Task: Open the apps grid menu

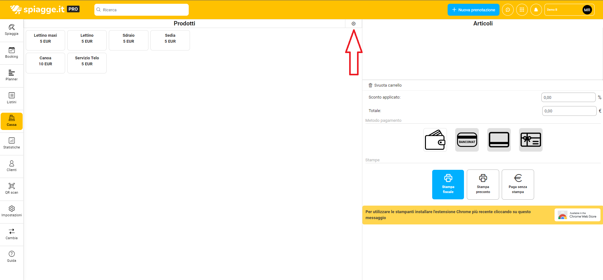Action: (522, 10)
